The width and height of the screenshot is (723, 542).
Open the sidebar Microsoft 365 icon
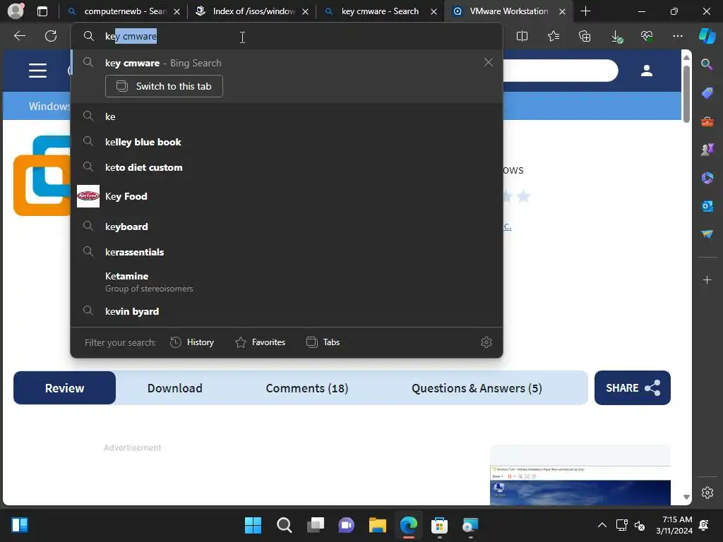tap(707, 178)
